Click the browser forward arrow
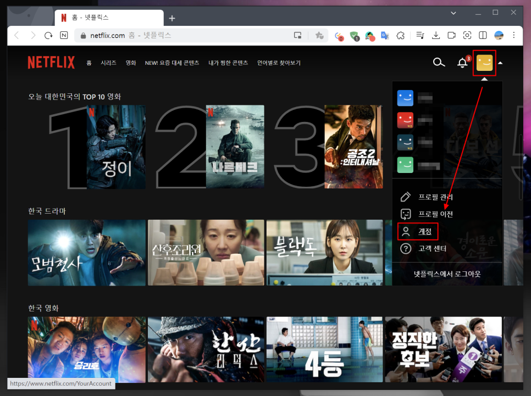 (x=32, y=35)
